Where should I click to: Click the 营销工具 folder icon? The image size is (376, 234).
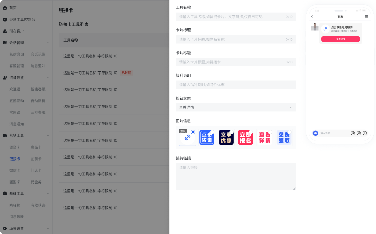click(x=5, y=135)
